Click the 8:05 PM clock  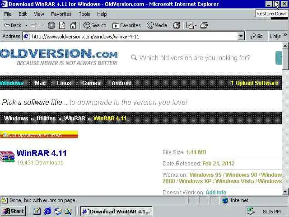(x=272, y=212)
